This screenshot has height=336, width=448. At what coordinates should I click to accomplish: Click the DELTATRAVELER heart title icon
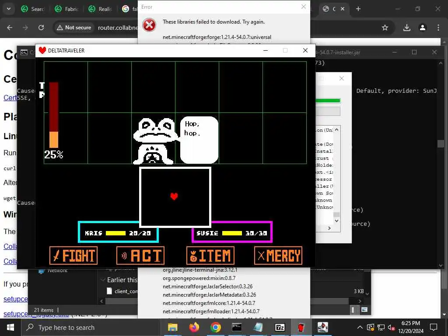click(42, 51)
